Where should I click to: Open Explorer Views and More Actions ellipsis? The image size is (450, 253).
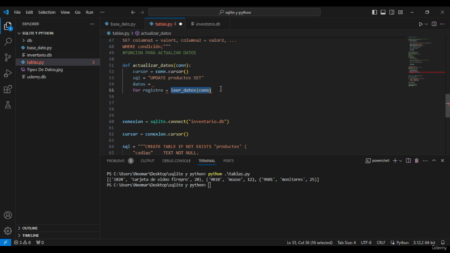pos(92,24)
